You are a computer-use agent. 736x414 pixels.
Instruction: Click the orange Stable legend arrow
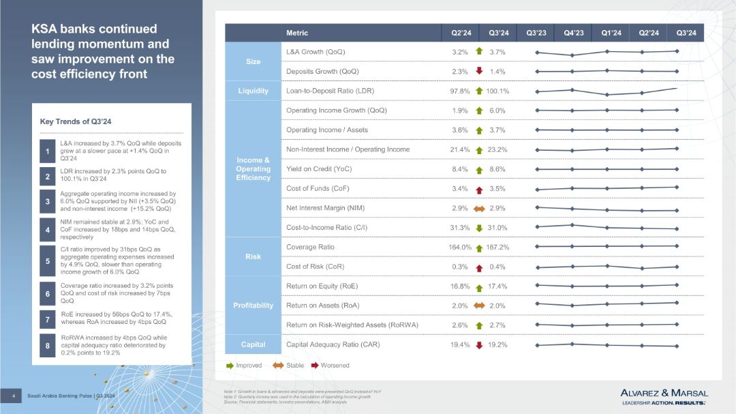click(x=278, y=366)
